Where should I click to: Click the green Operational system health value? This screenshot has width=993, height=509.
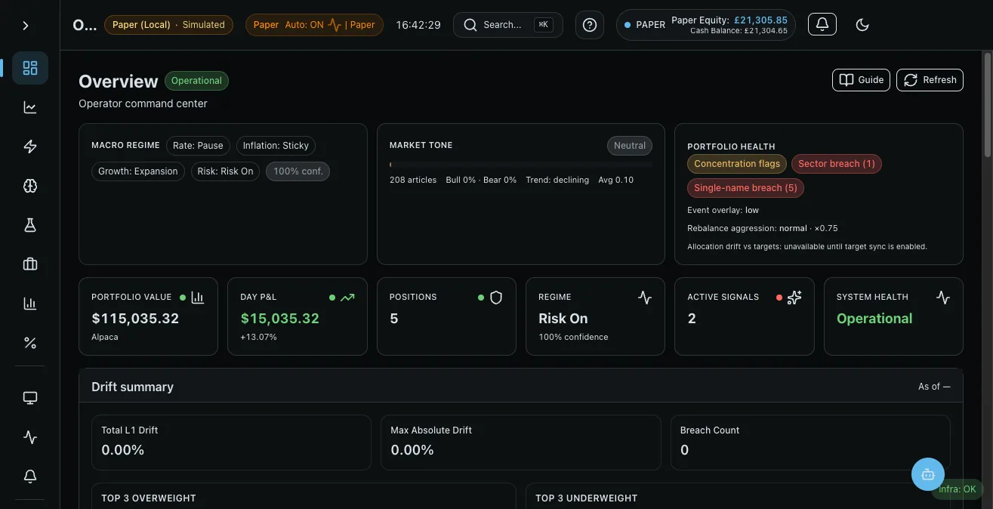(874, 319)
